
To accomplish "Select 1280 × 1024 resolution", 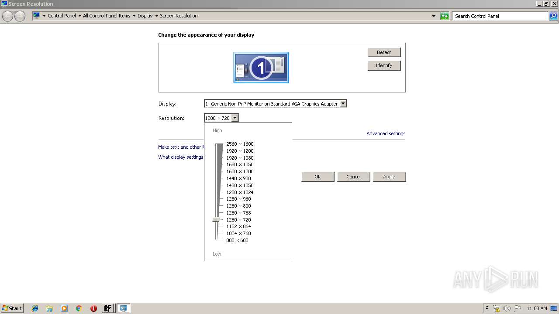I will [240, 192].
